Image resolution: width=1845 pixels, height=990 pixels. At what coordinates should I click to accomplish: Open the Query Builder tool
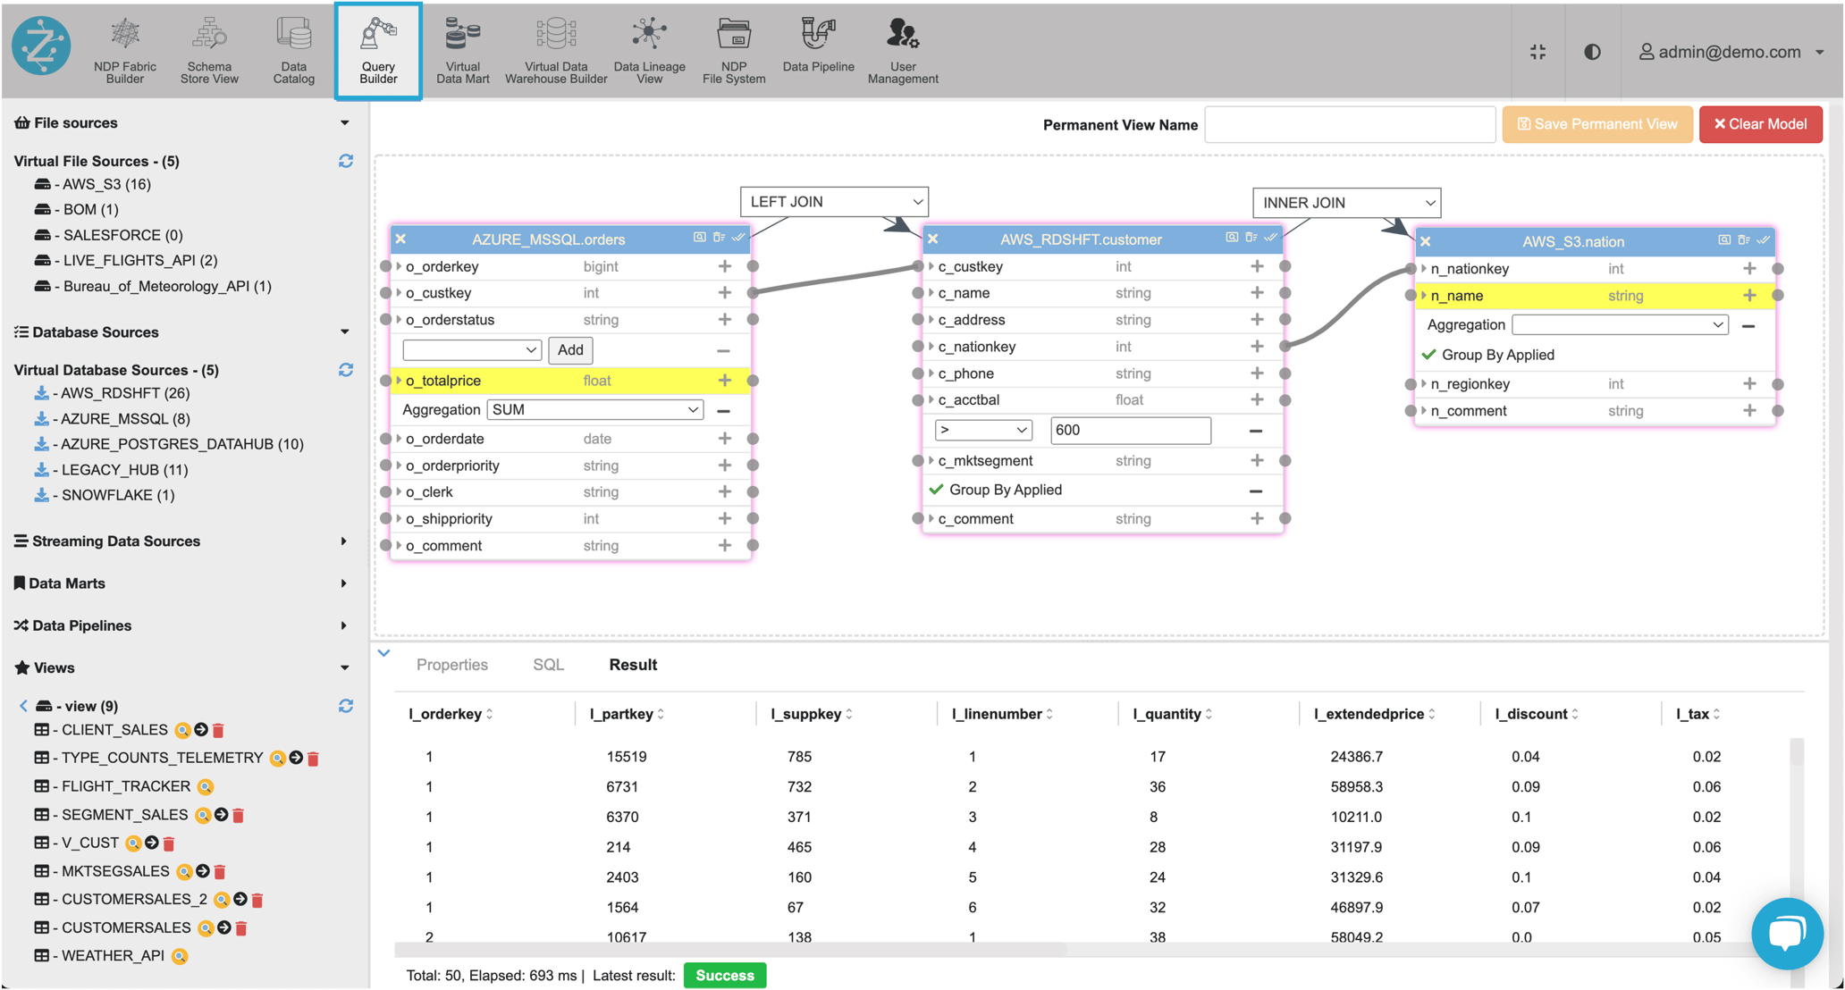point(377,50)
